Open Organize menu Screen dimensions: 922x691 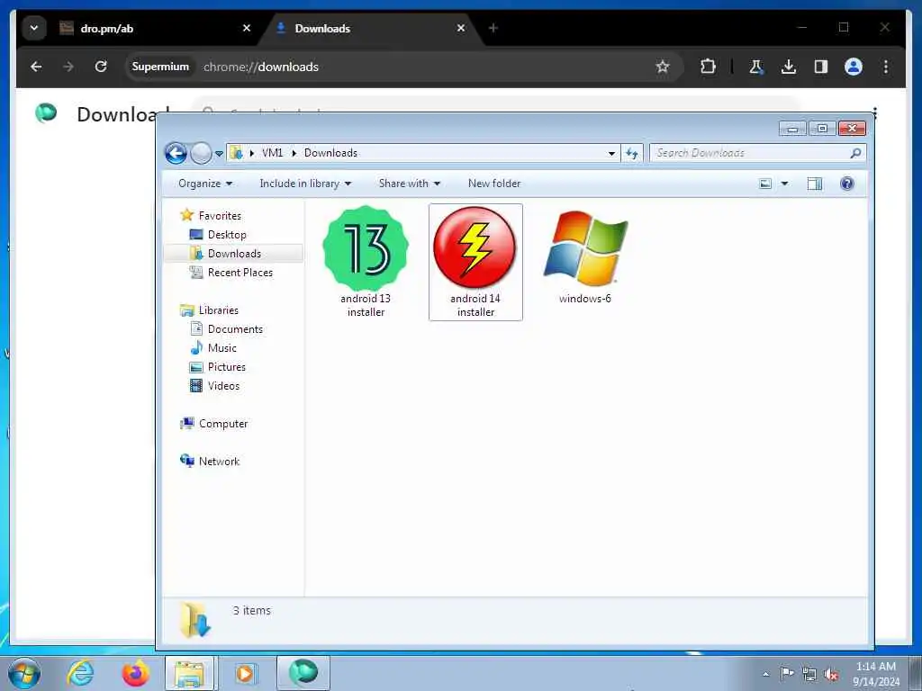(205, 184)
